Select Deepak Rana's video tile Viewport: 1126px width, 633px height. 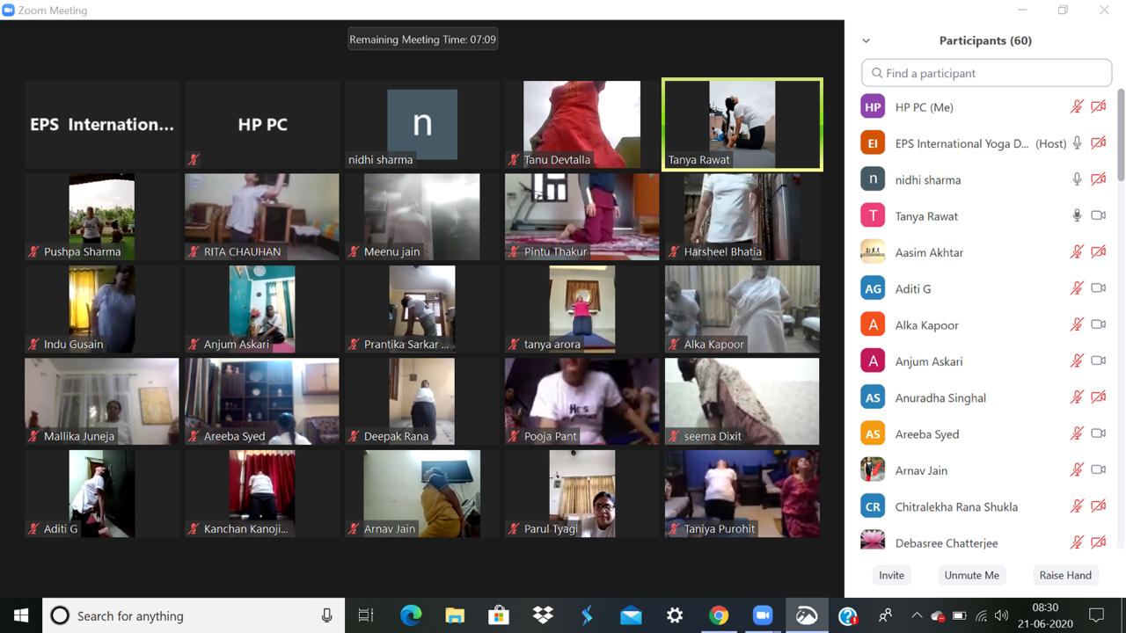[421, 401]
